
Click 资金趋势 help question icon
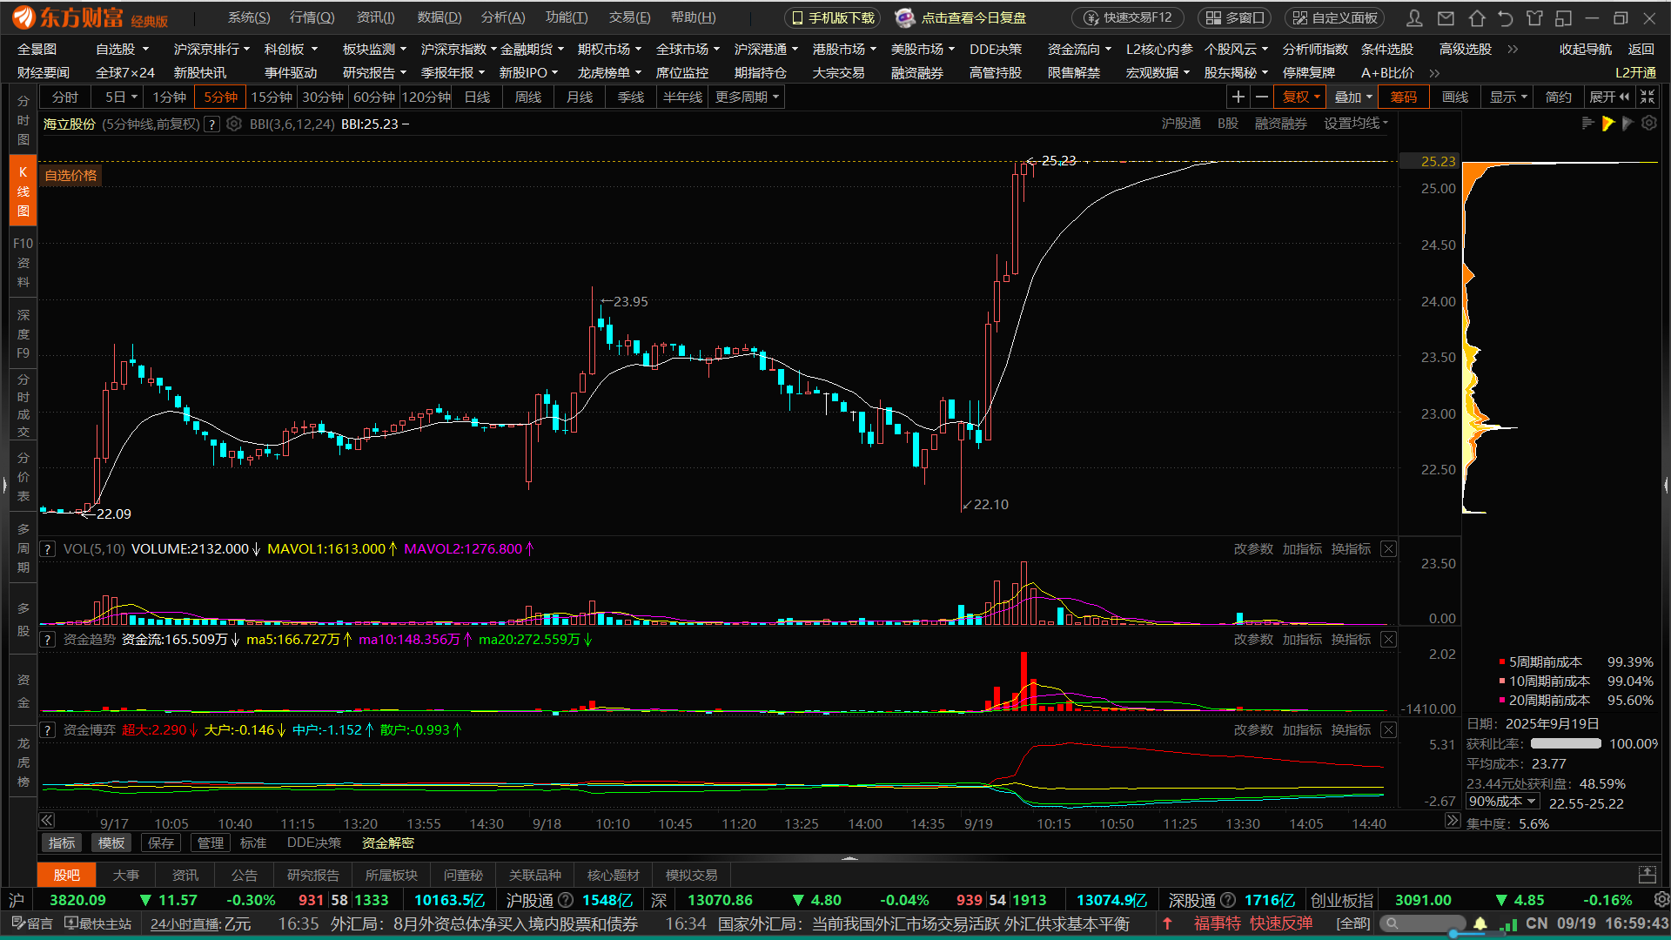[x=48, y=640]
